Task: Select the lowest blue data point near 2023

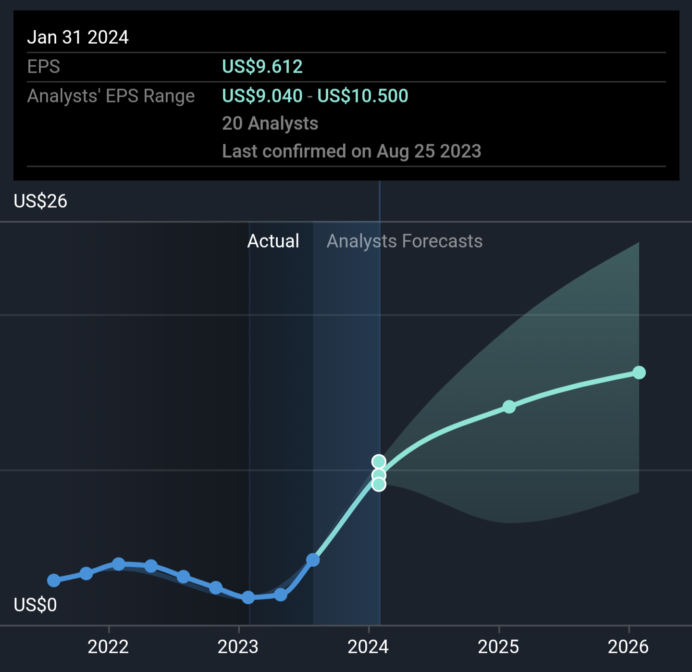Action: point(248,597)
